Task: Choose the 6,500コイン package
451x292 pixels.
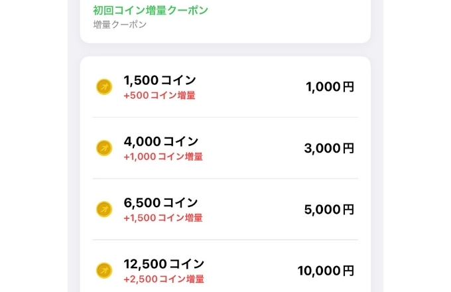Action: pos(225,209)
